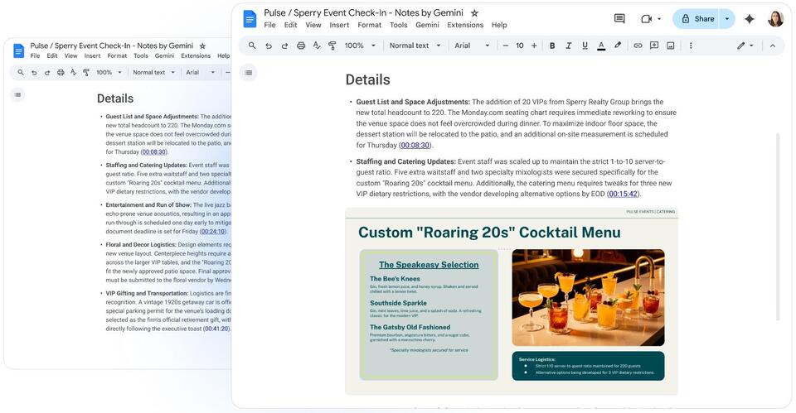
Task: Open the editing mode pencil dropdown
Action: [745, 46]
